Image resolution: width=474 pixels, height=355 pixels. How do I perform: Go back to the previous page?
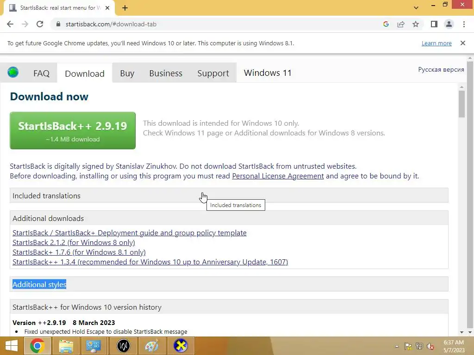click(10, 24)
